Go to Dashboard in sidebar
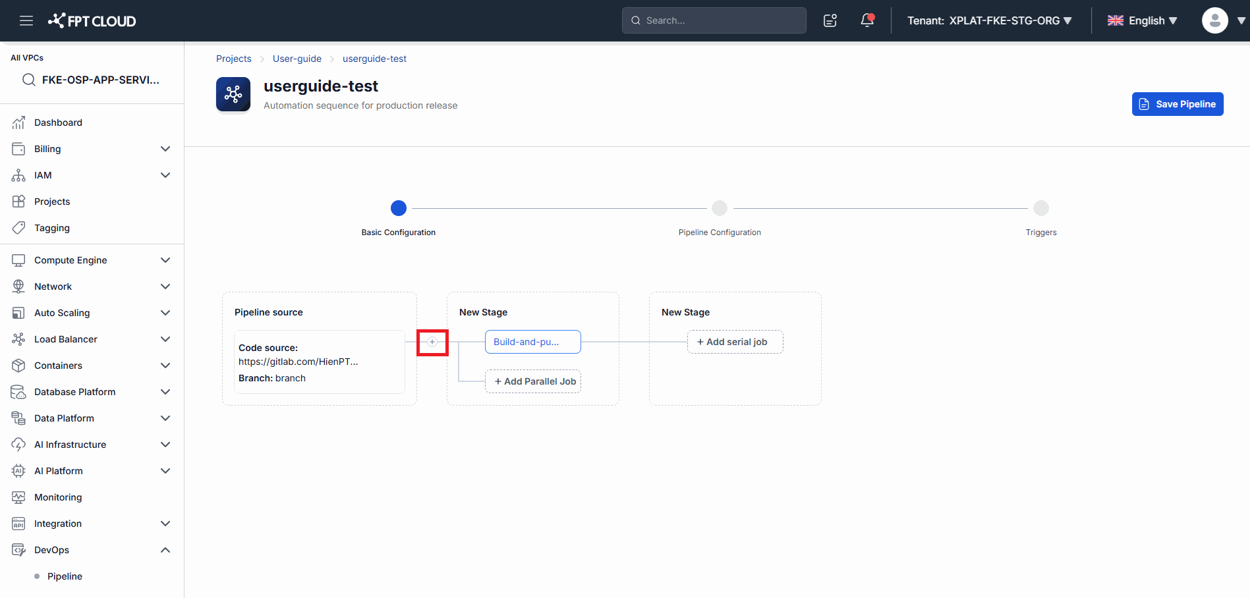1250x598 pixels. tap(58, 122)
